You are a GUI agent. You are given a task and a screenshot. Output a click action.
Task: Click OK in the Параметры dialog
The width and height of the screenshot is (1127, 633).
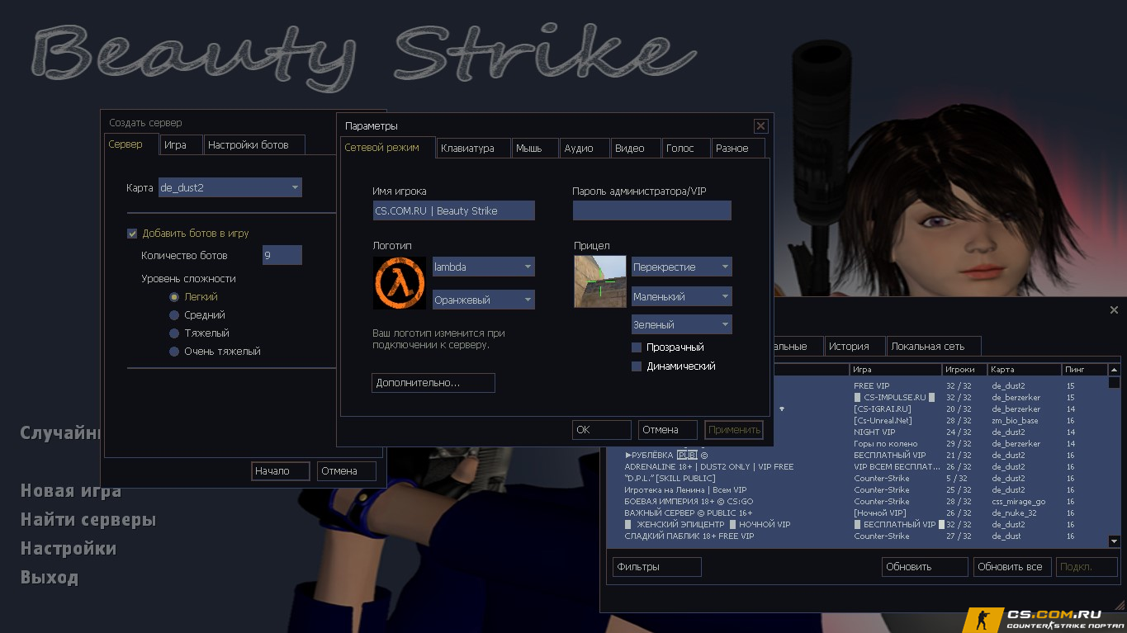tap(602, 430)
